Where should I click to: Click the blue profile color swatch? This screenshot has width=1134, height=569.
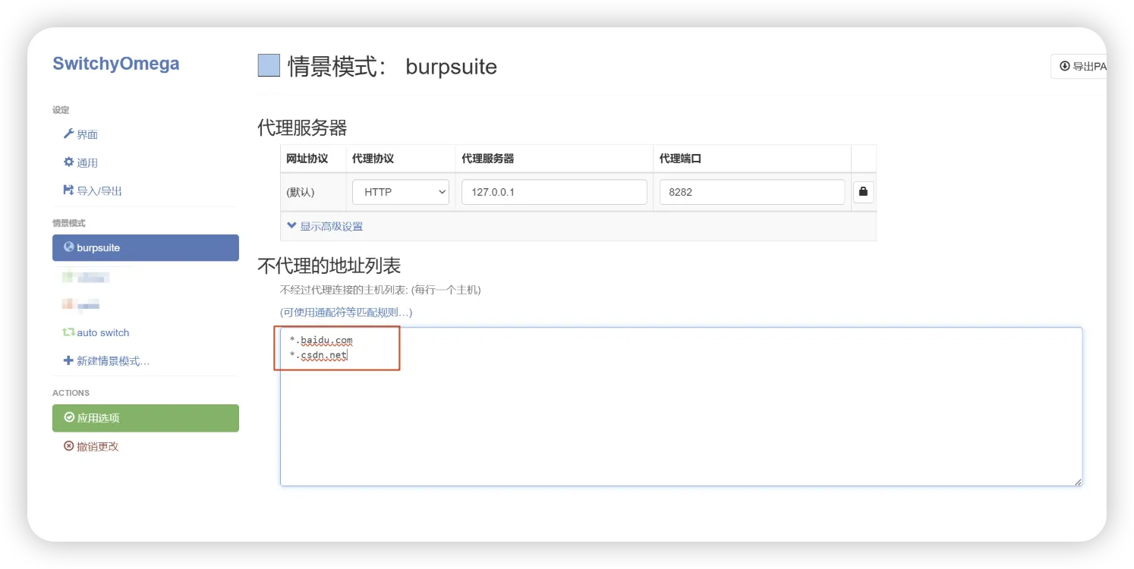click(x=269, y=66)
